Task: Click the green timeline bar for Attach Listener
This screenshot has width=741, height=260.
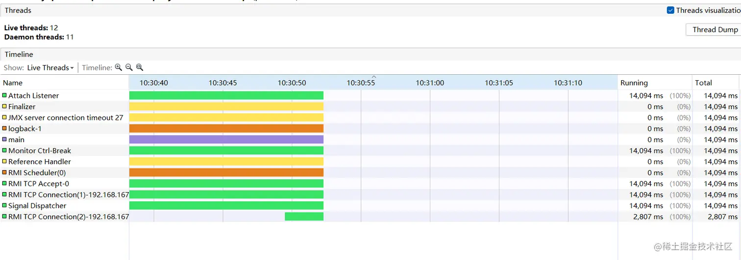Action: pyautogui.click(x=226, y=95)
